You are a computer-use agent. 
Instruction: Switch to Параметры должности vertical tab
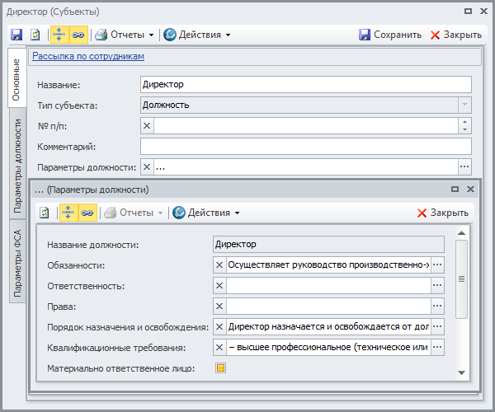tap(16, 166)
